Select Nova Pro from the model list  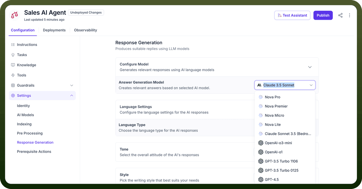coord(285,97)
